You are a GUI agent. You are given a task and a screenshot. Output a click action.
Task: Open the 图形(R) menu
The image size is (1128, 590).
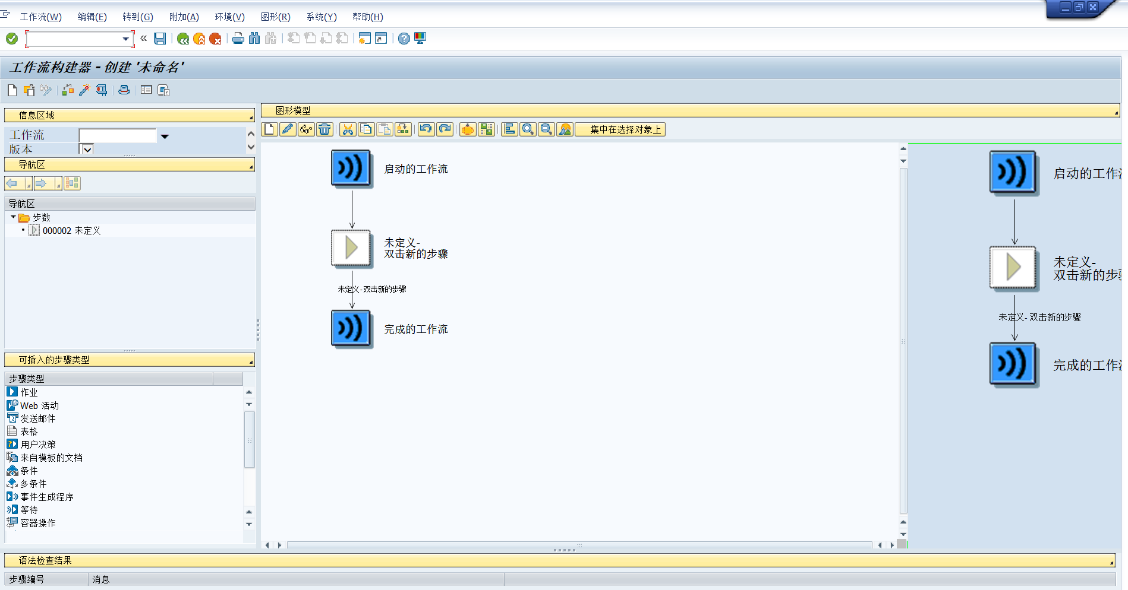coord(276,17)
